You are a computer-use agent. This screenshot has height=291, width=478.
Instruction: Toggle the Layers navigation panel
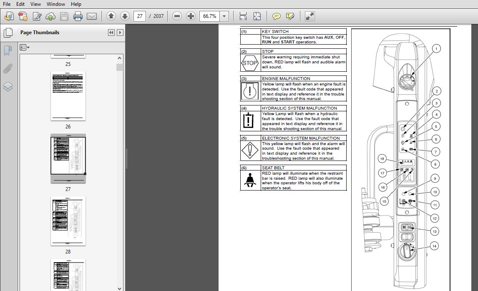(x=8, y=87)
